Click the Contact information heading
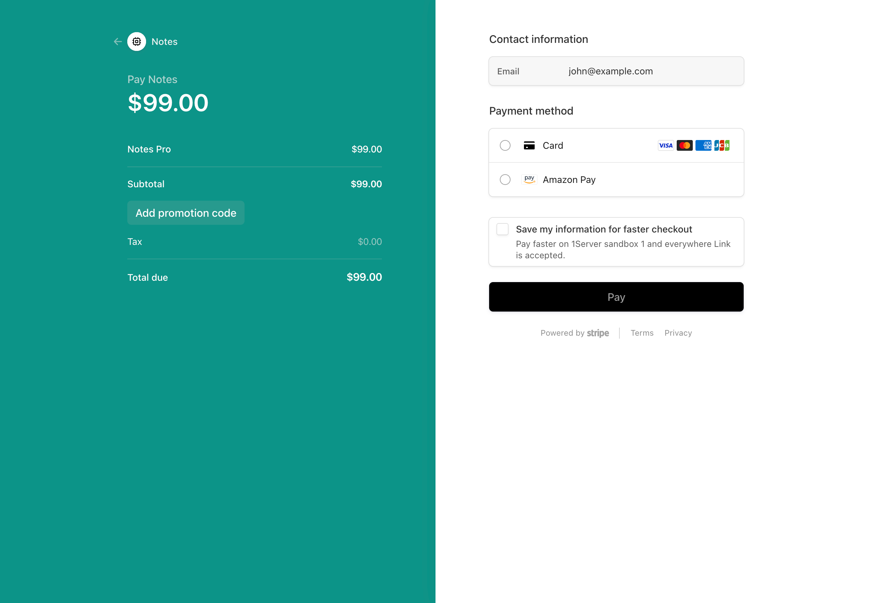 tap(538, 39)
